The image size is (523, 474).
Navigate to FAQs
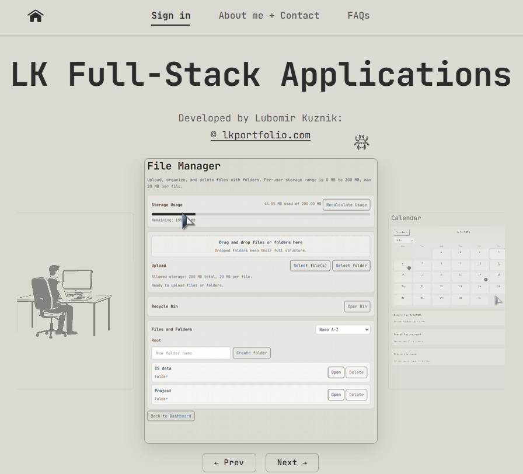(x=358, y=16)
